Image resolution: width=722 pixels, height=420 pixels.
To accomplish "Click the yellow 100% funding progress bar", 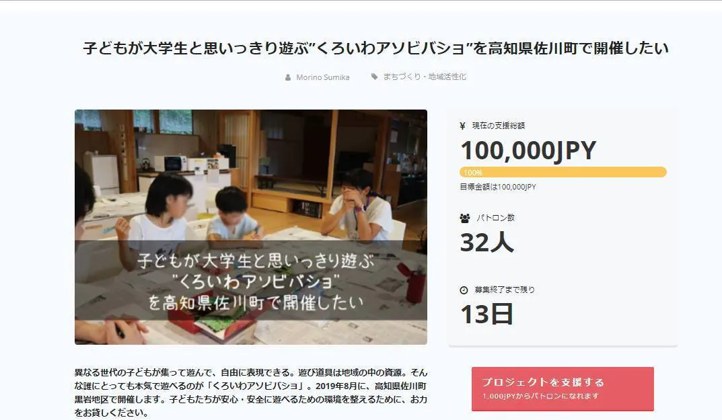I will coord(563,172).
